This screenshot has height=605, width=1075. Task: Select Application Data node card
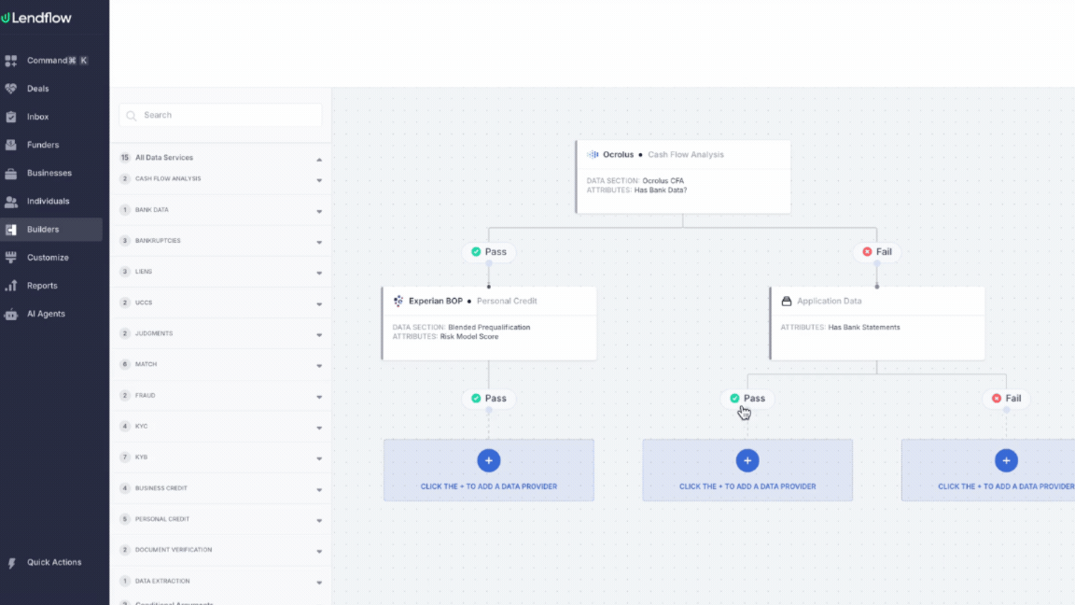tap(877, 323)
